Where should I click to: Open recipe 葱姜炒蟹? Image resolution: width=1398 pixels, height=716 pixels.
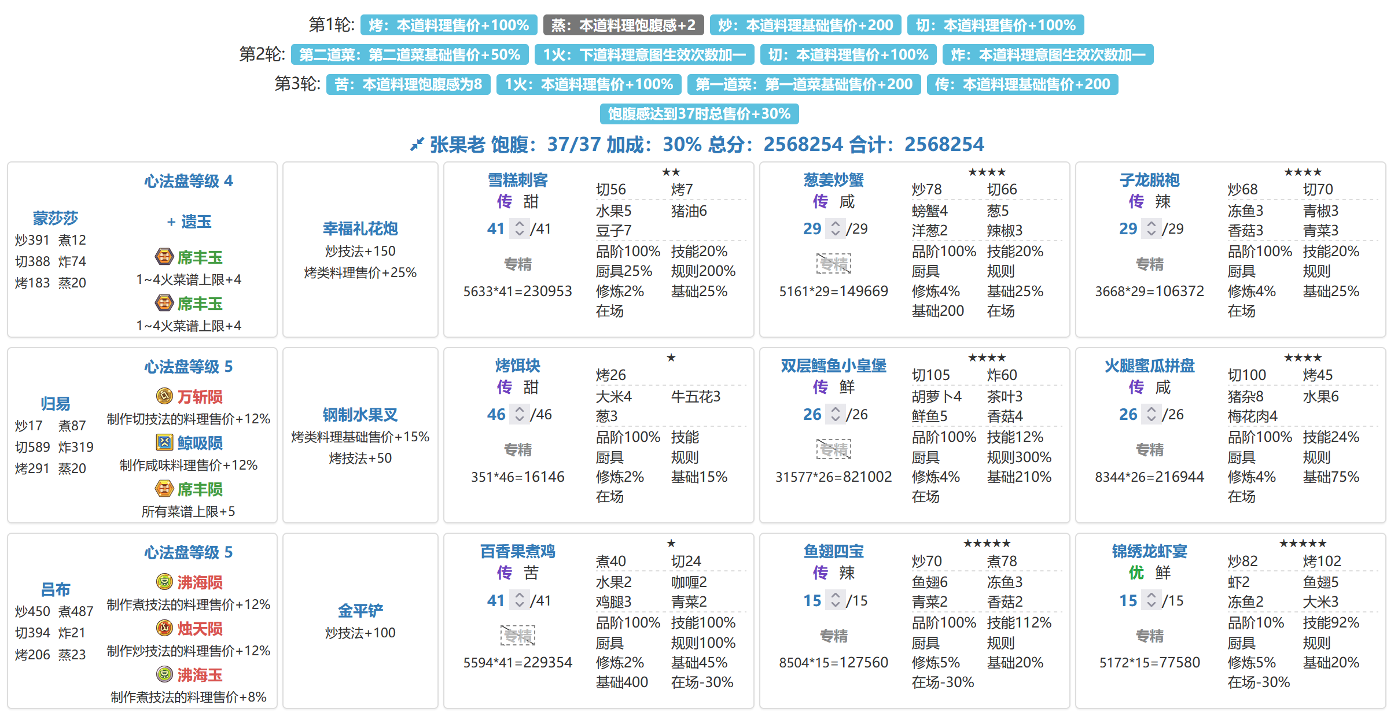click(834, 180)
